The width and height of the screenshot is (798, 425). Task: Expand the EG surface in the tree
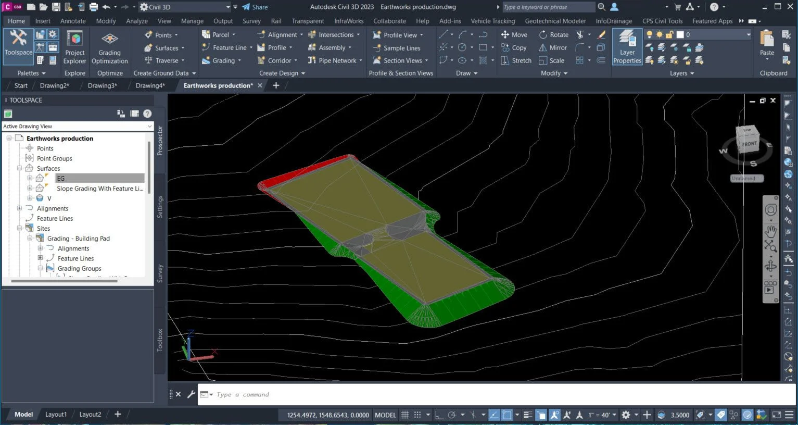coord(30,178)
